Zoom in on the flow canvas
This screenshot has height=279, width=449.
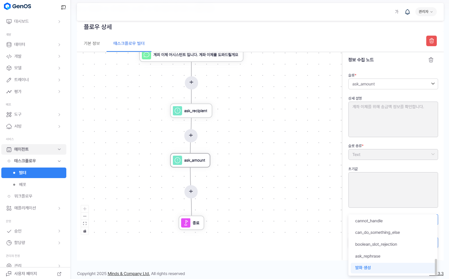85,209
